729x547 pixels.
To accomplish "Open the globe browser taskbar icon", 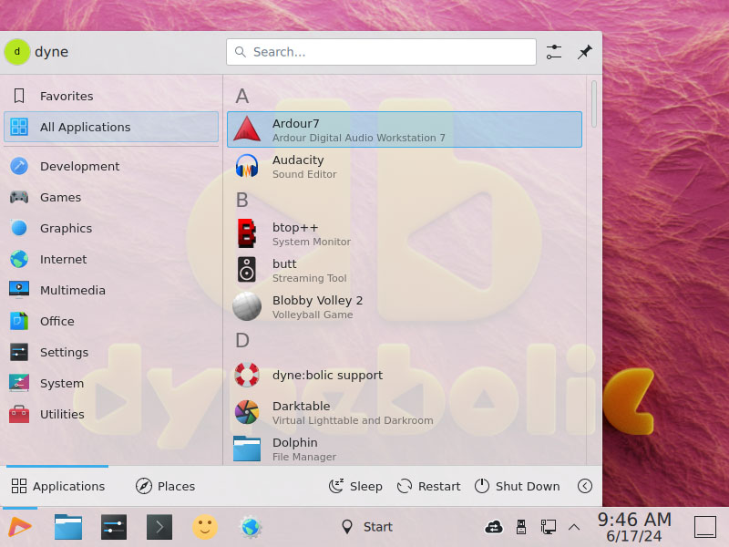I will [250, 527].
